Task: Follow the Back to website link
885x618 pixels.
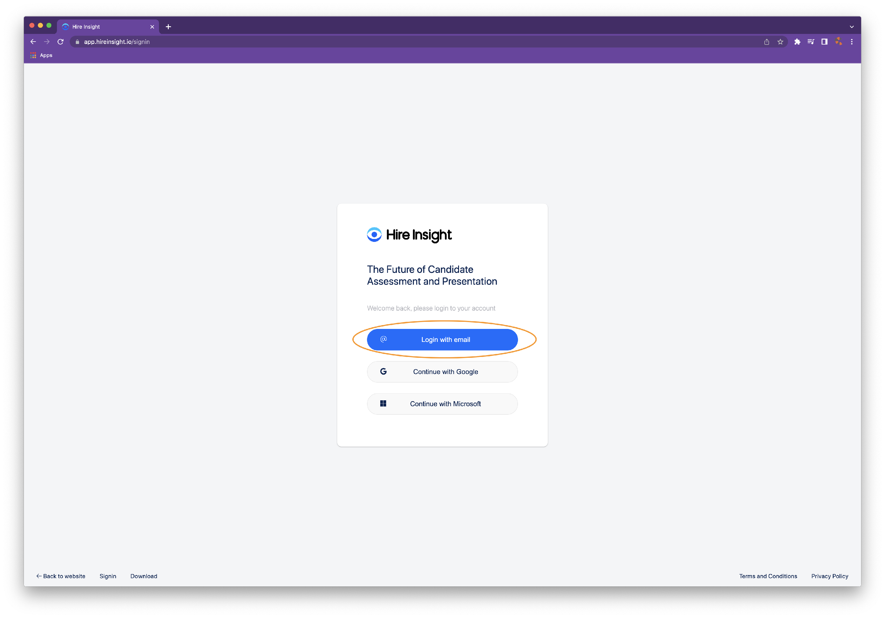Action: click(x=61, y=576)
